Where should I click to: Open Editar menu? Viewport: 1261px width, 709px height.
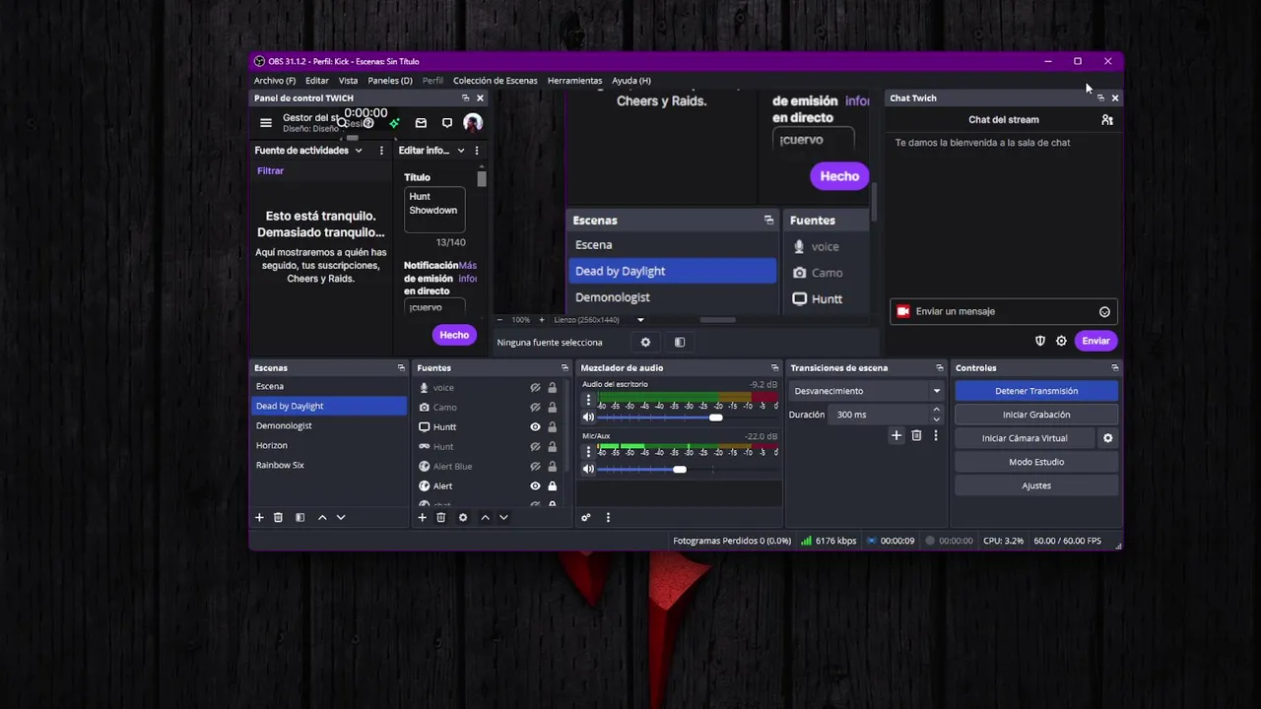click(x=317, y=81)
